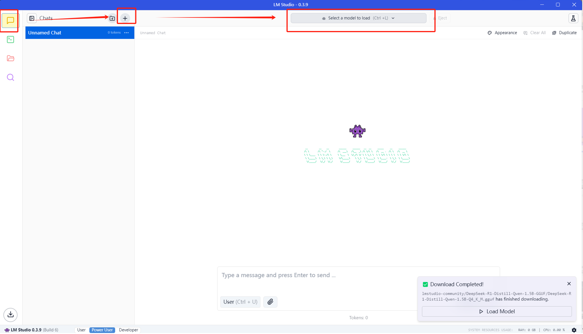Eject the loaded model
The width and height of the screenshot is (583, 334).
(441, 18)
